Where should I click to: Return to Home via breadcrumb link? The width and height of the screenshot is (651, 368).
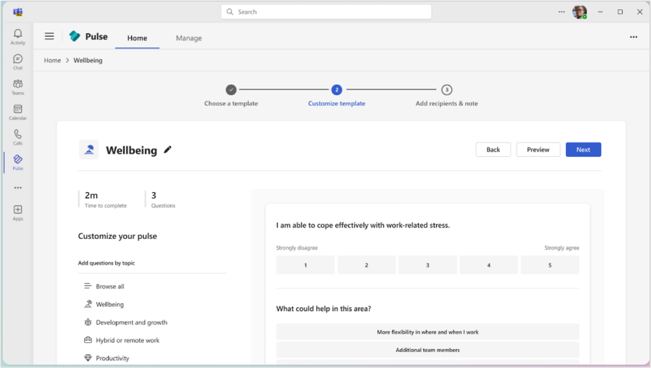52,60
